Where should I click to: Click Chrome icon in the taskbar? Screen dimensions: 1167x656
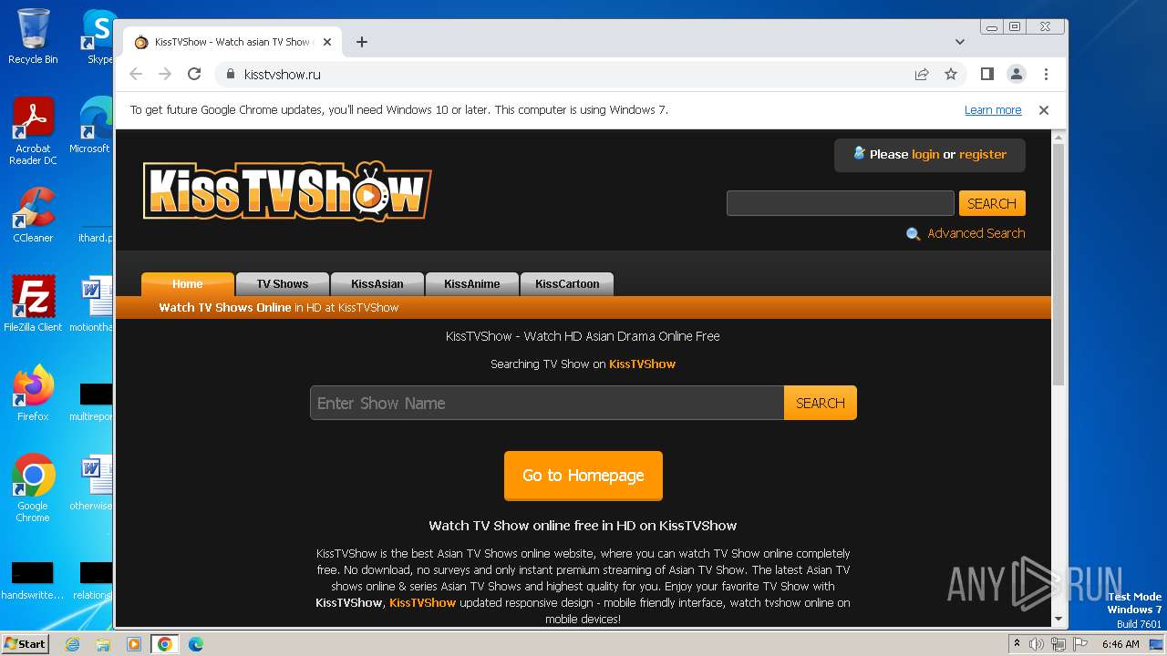(x=165, y=644)
